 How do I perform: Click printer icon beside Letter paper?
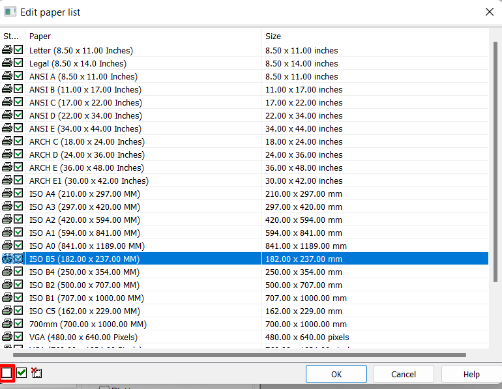pos(7,50)
